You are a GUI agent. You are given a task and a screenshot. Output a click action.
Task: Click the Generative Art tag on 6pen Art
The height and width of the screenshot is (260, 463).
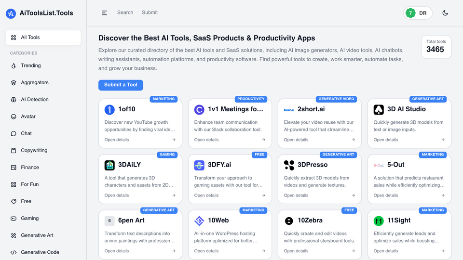coord(159,210)
